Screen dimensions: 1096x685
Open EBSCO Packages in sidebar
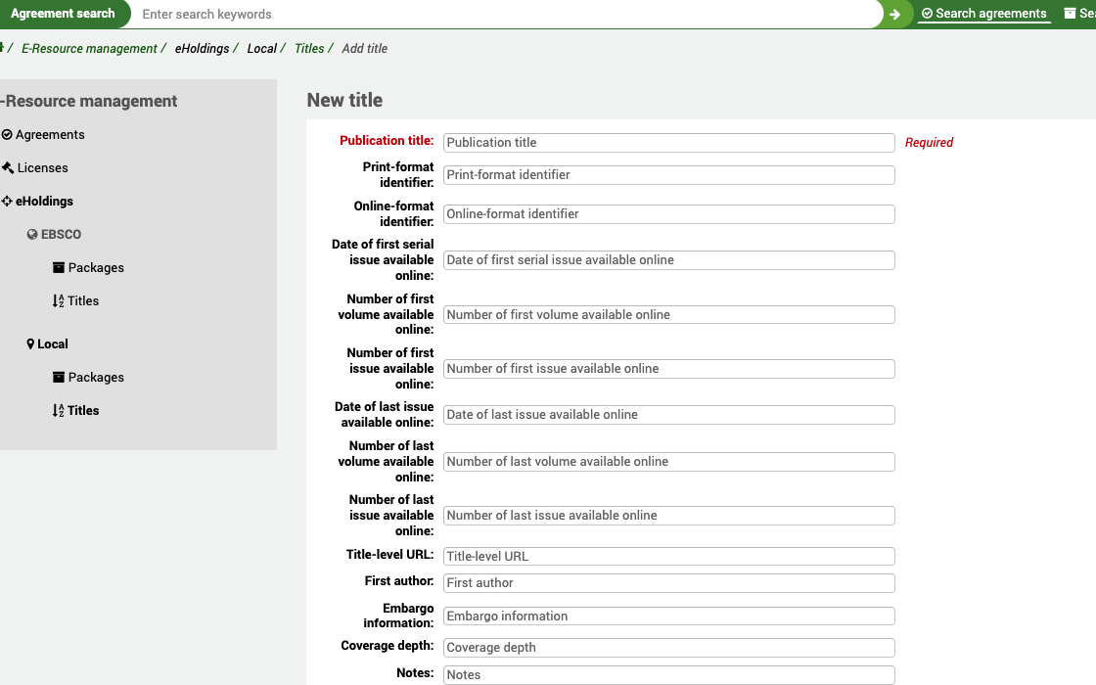tap(96, 268)
